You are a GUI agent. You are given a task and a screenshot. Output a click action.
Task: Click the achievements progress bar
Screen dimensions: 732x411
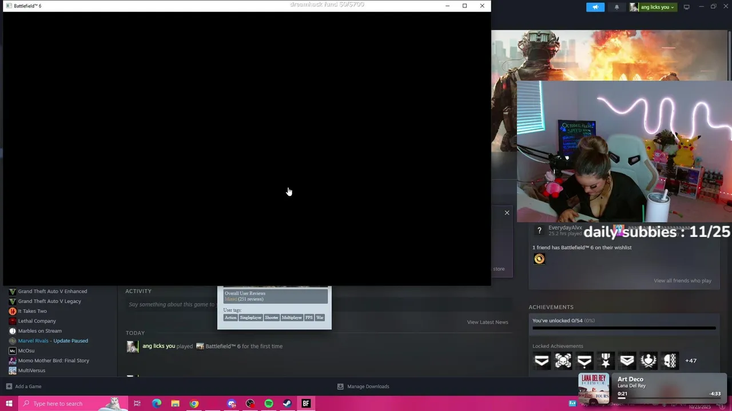click(x=624, y=328)
